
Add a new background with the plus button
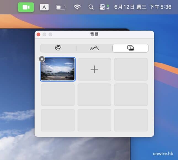point(94,69)
